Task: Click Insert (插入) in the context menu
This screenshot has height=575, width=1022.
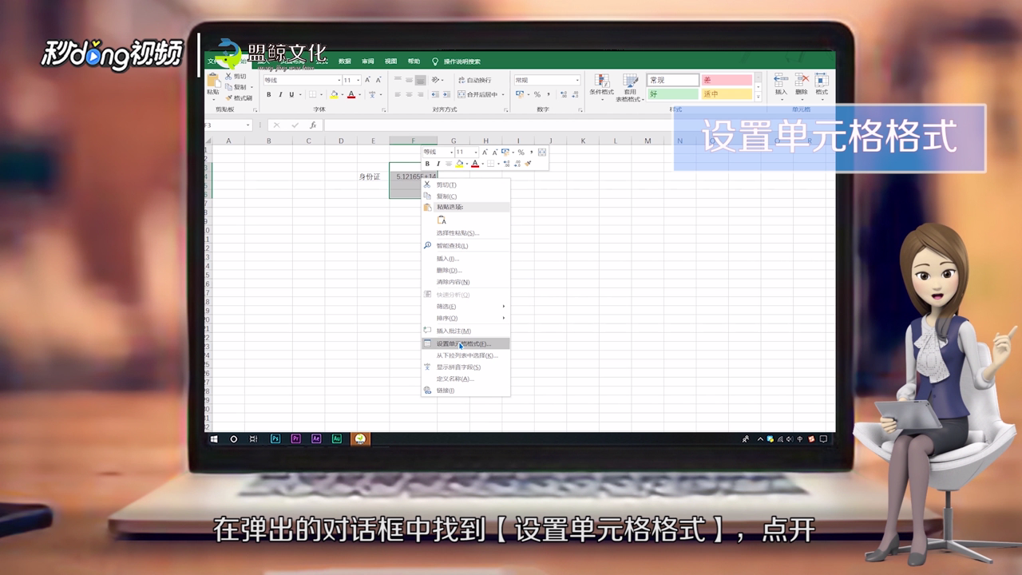Action: 465,259
